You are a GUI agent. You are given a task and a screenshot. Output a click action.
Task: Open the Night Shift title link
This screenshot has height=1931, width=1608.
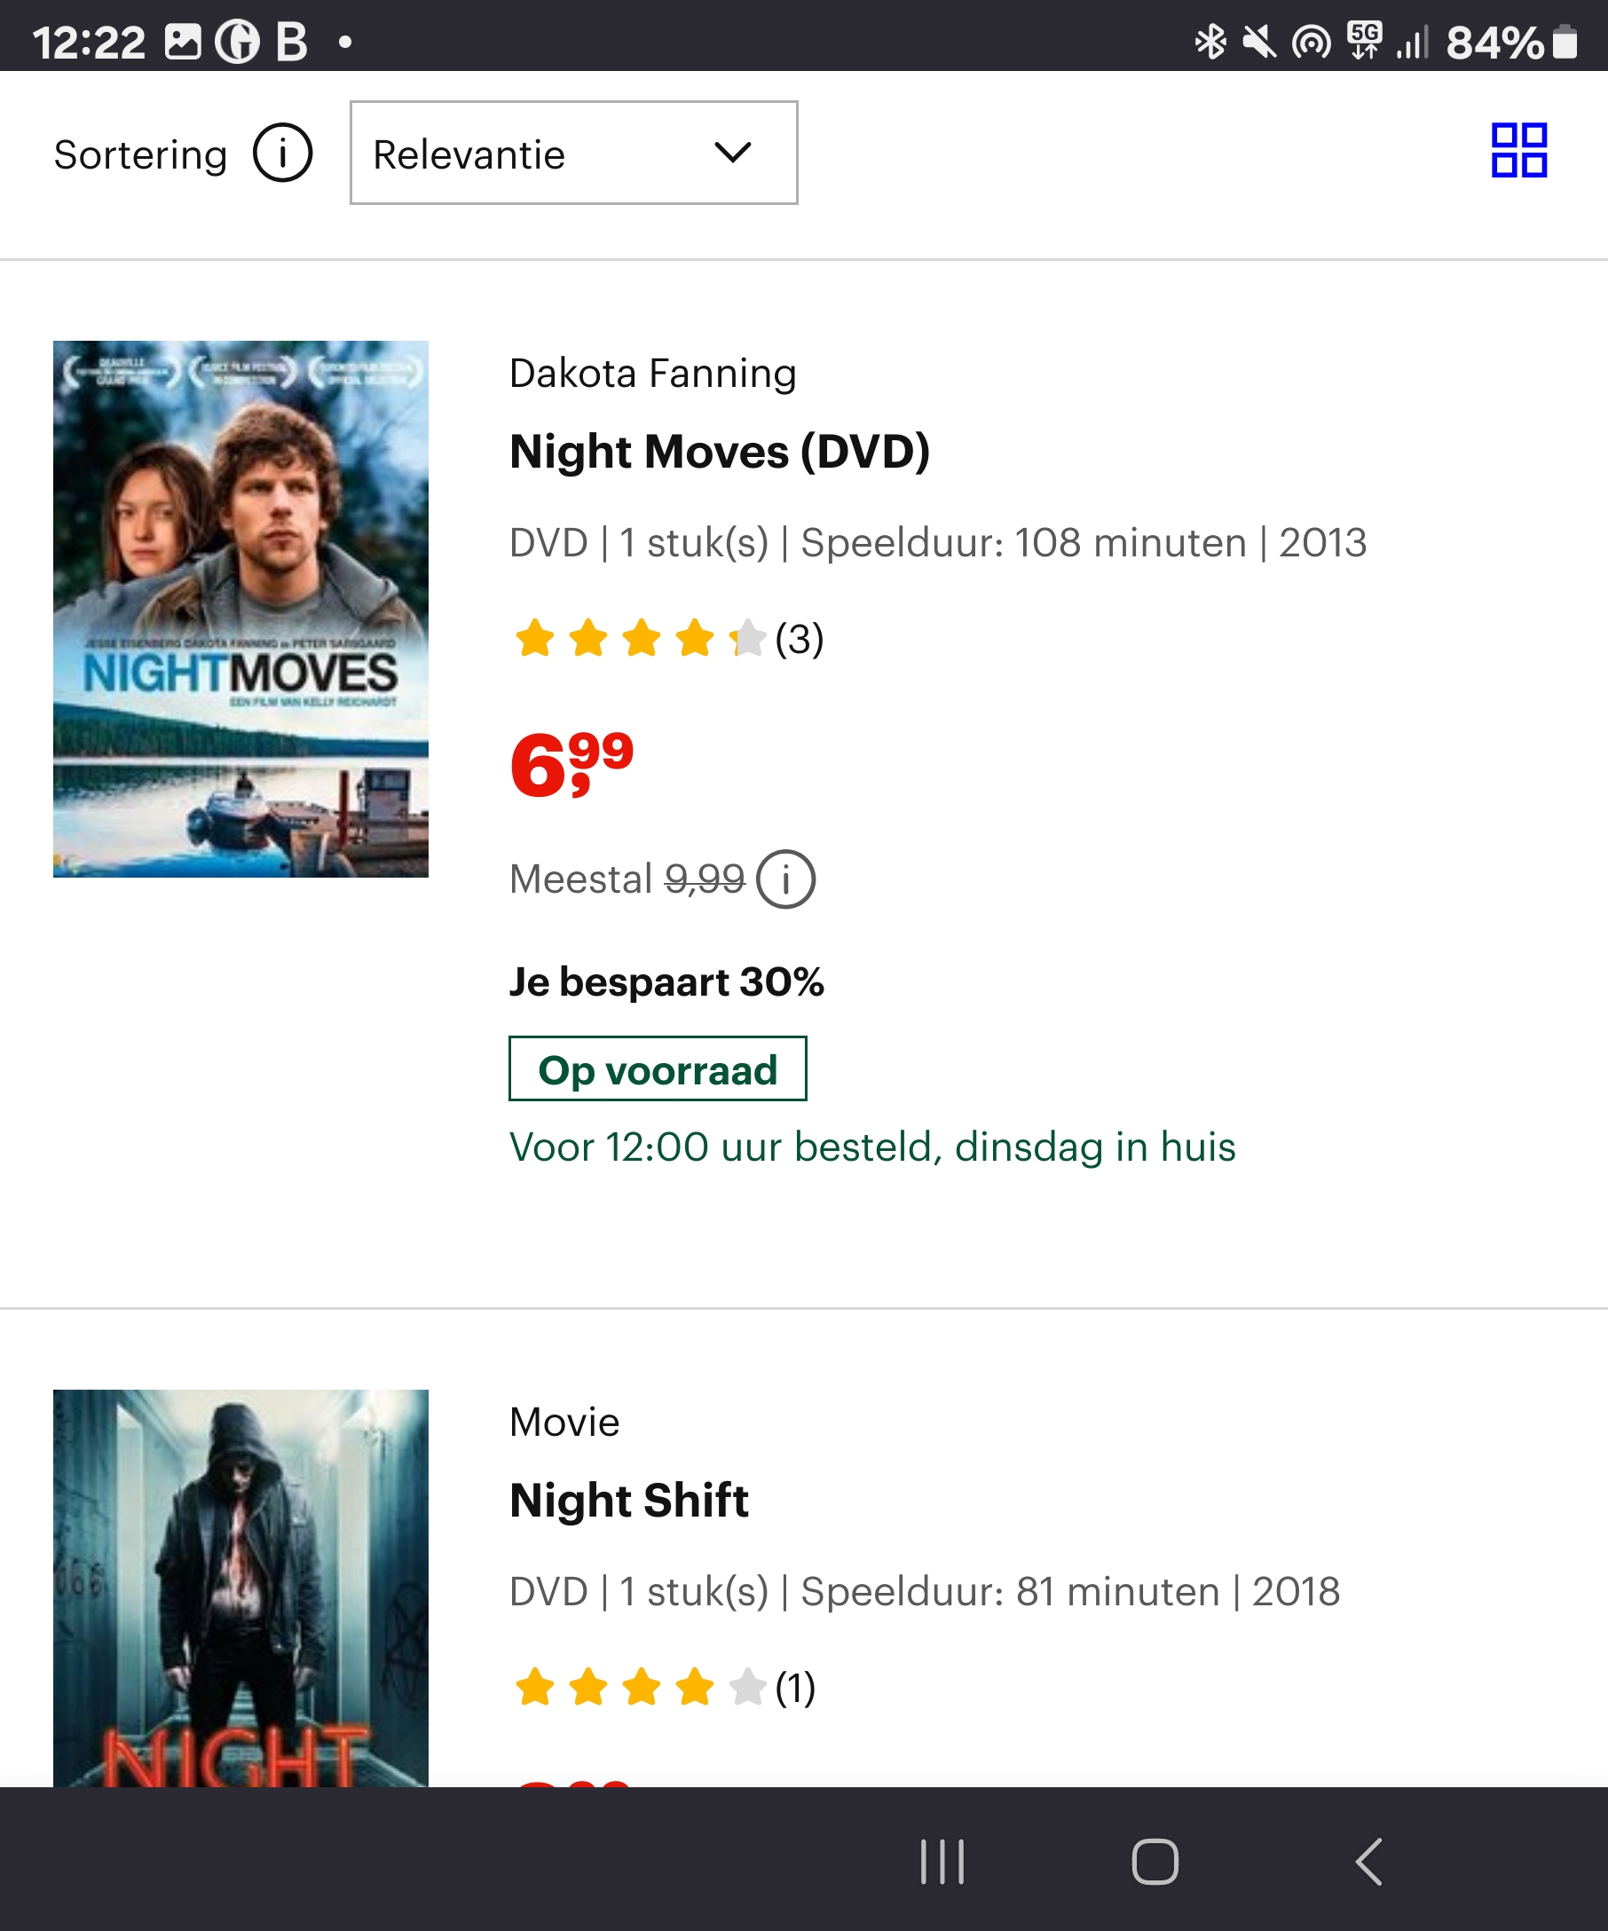point(629,1500)
